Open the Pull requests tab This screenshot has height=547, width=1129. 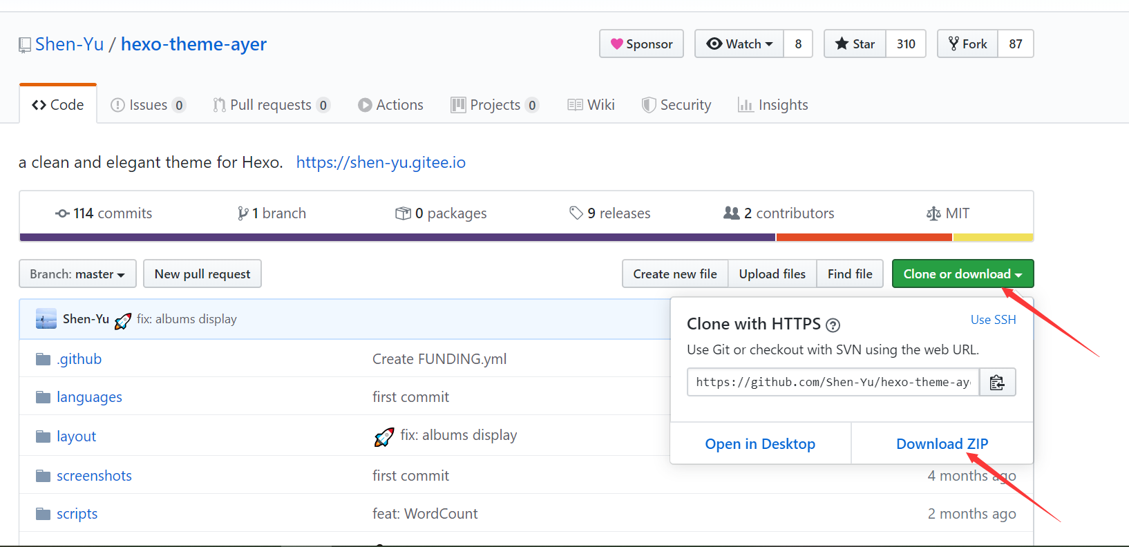pyautogui.click(x=271, y=105)
